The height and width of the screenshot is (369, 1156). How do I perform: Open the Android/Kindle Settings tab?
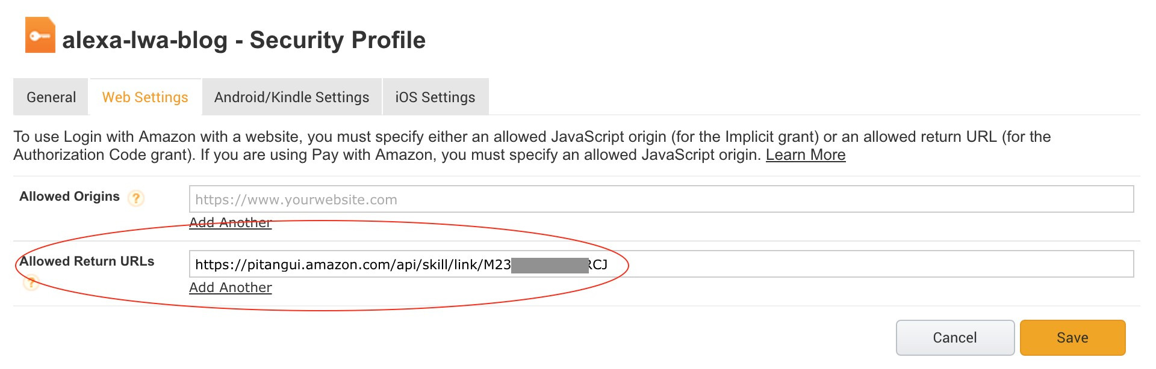[291, 96]
